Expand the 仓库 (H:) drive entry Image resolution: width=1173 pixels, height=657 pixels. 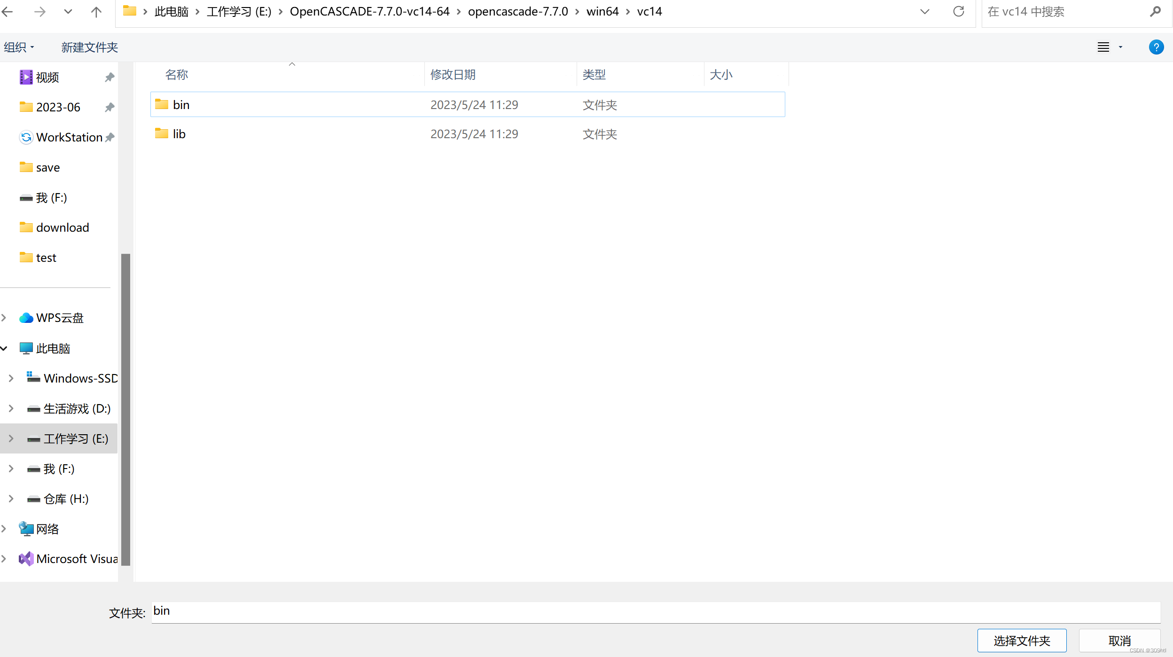(x=11, y=499)
